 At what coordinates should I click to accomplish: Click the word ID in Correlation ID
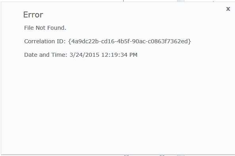61,41
